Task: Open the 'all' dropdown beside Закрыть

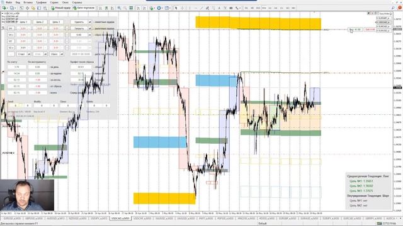Action: (x=90, y=28)
